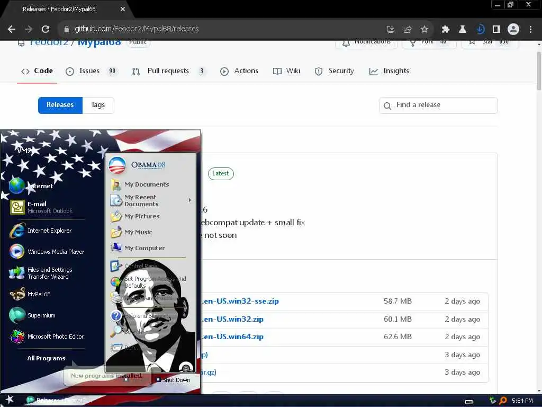Click the taskbar clock showing 5:54 PM

pos(522,401)
